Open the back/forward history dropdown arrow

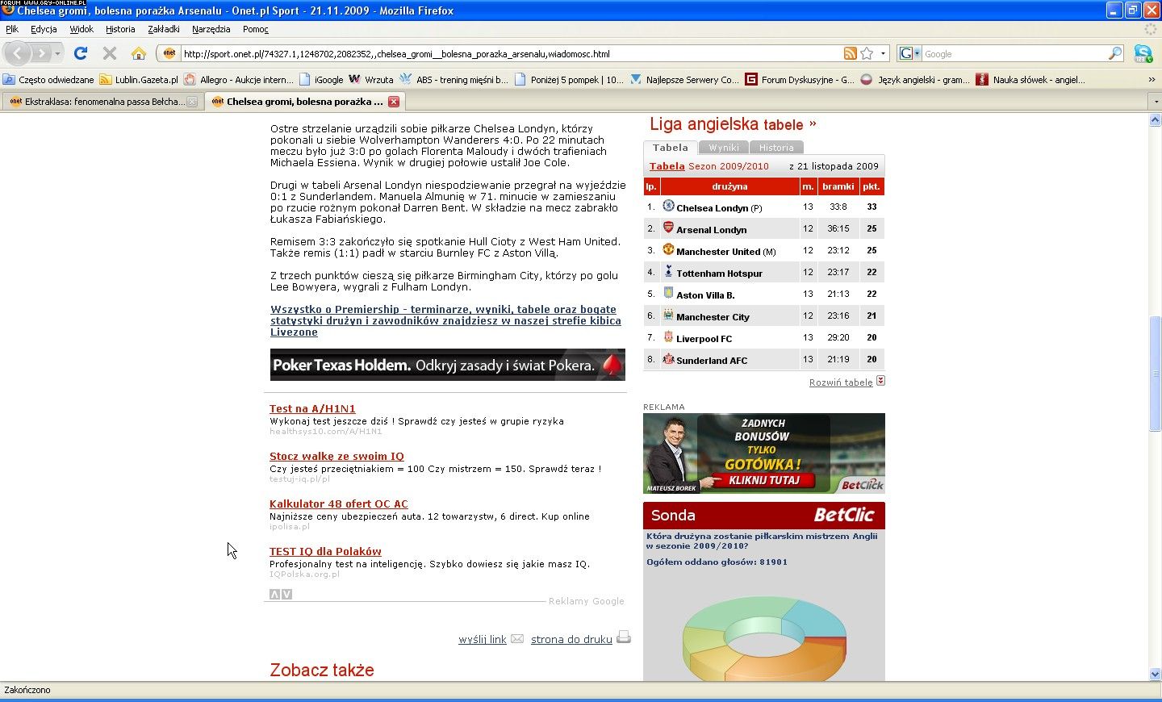click(x=57, y=53)
